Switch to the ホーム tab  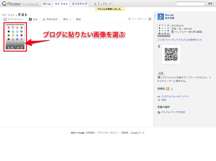click(x=47, y=4)
